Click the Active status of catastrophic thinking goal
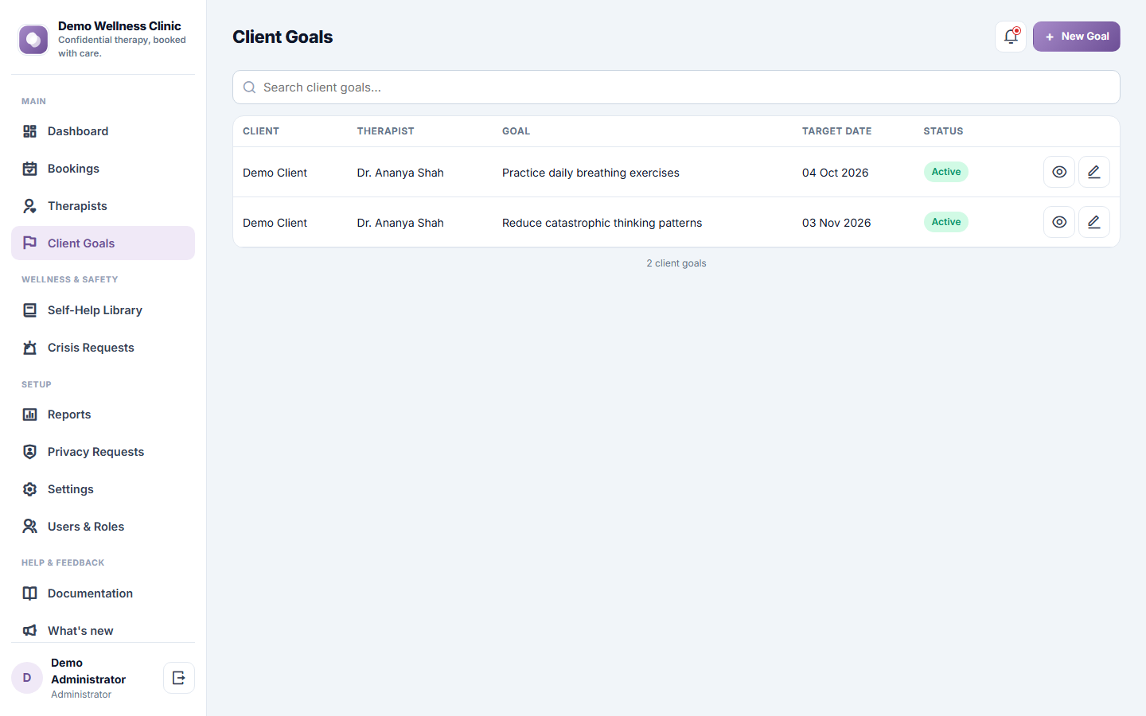This screenshot has width=1146, height=716. tap(945, 222)
